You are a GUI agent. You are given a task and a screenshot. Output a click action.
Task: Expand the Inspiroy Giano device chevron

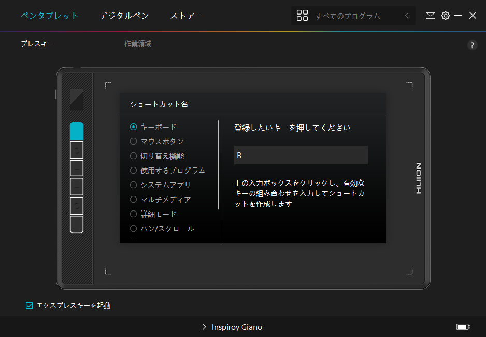(204, 327)
